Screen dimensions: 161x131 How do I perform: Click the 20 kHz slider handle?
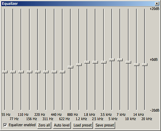tap(145, 65)
